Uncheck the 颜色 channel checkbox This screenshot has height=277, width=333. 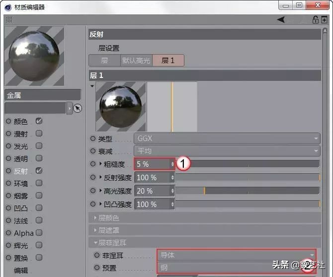point(39,121)
